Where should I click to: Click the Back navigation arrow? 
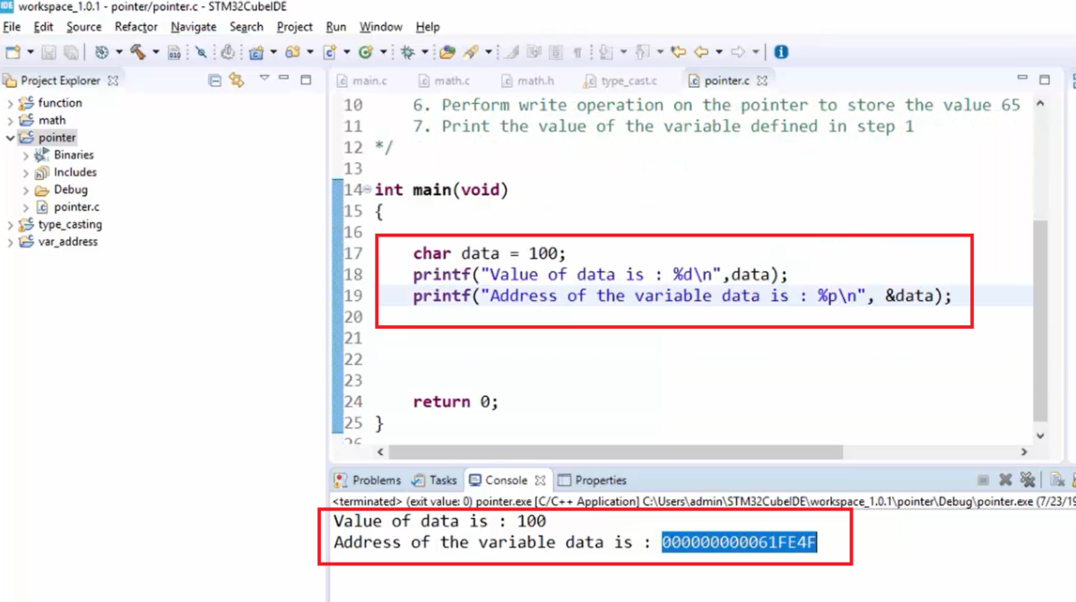[701, 52]
